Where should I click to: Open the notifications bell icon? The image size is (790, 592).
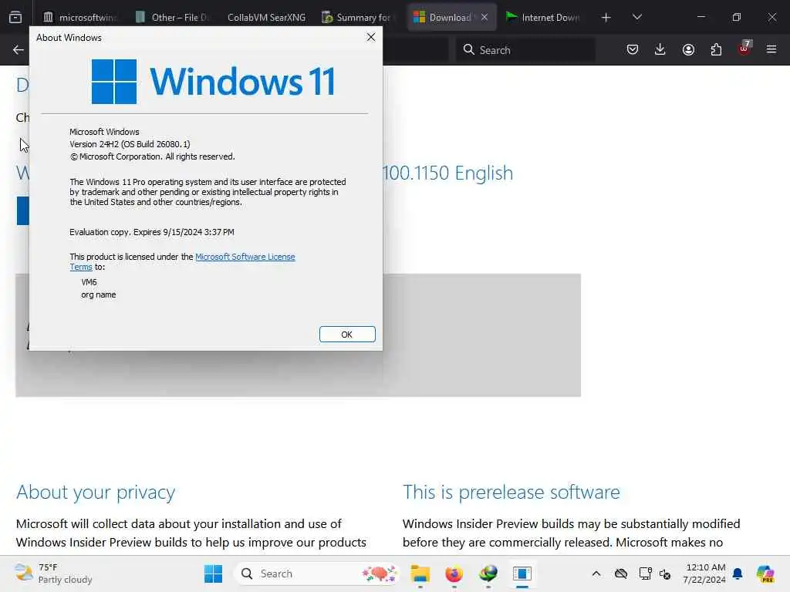(738, 573)
